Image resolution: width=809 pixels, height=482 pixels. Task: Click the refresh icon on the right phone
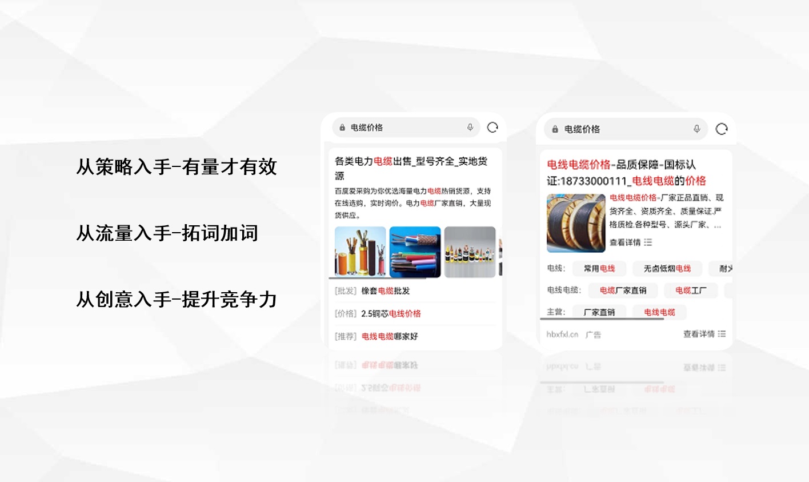coord(721,128)
